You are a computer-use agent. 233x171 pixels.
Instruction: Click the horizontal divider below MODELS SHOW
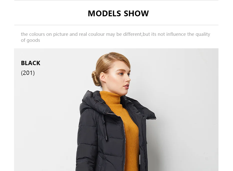pos(116,25)
